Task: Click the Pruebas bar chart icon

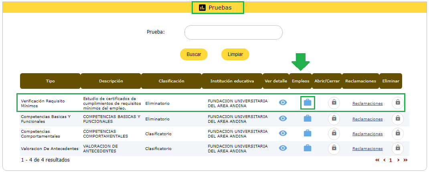Action: coord(202,8)
